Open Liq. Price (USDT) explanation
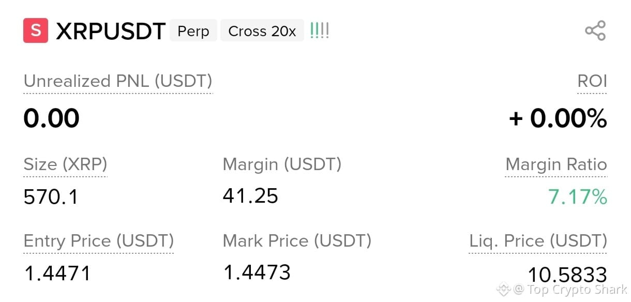The width and height of the screenshot is (631, 302). 538,241
